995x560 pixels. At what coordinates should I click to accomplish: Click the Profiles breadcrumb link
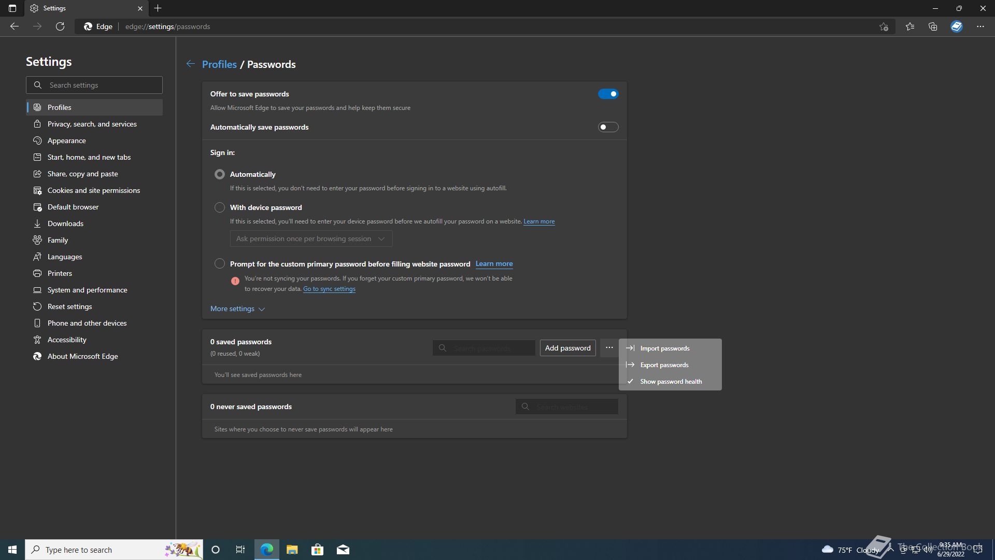pos(219,64)
